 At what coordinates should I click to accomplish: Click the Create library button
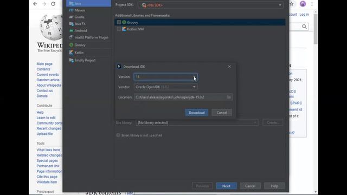(x=273, y=122)
